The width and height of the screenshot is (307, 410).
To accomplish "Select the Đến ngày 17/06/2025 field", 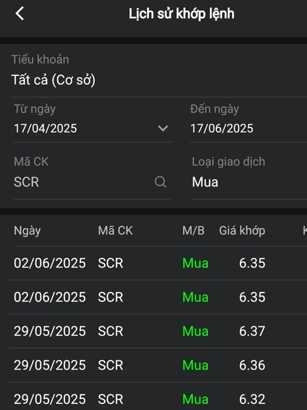I will coord(248,122).
